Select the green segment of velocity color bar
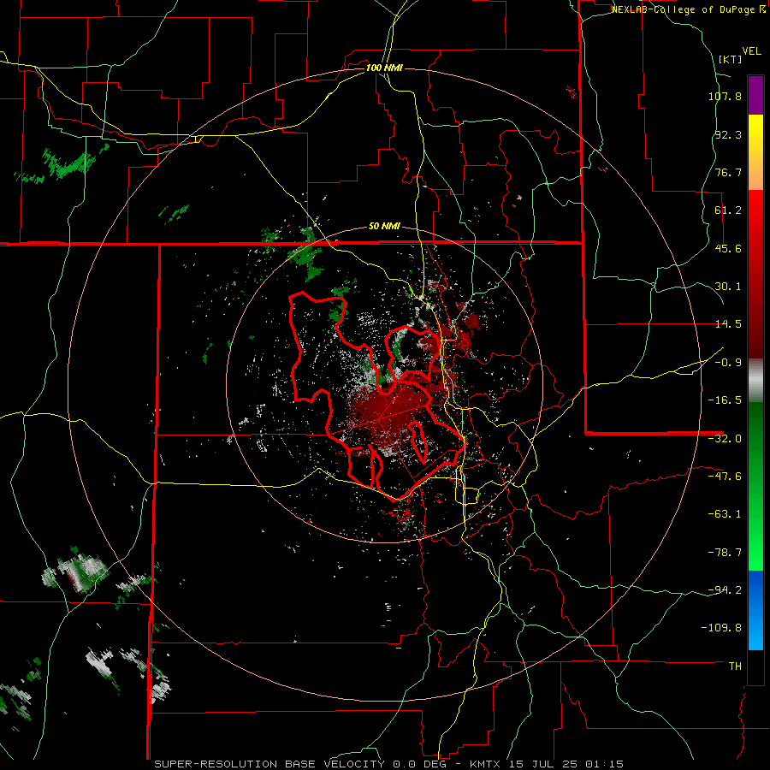 [755, 486]
